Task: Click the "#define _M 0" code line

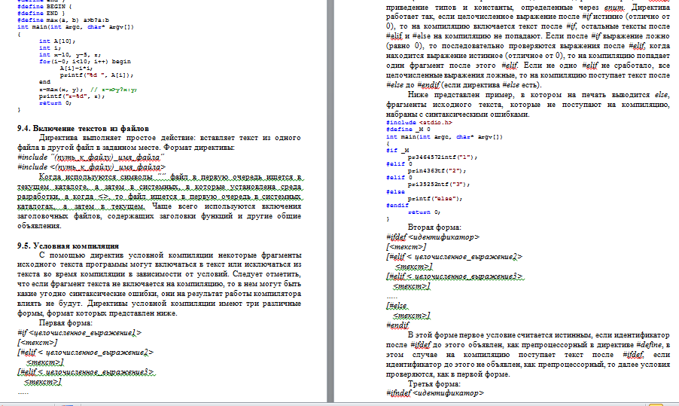Action: 406,130
